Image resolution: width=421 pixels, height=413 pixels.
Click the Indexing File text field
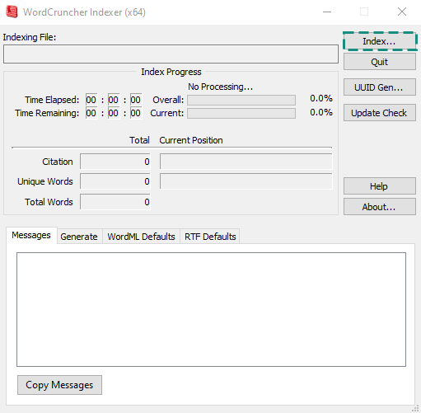(x=171, y=54)
